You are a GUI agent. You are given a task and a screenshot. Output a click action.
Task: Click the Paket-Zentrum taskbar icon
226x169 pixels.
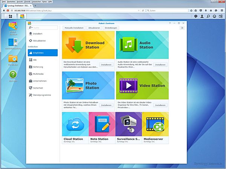22,16
